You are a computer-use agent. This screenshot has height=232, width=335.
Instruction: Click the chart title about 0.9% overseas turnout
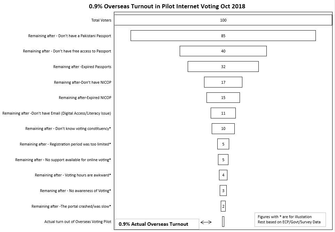[167, 6]
